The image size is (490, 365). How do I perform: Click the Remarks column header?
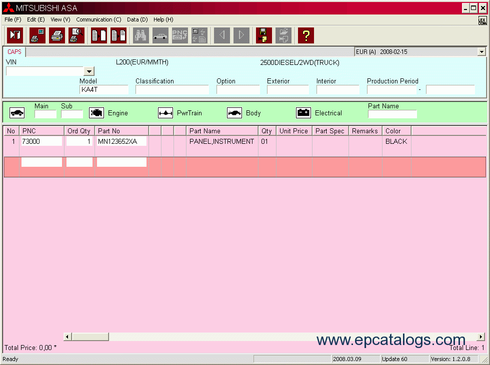365,131
